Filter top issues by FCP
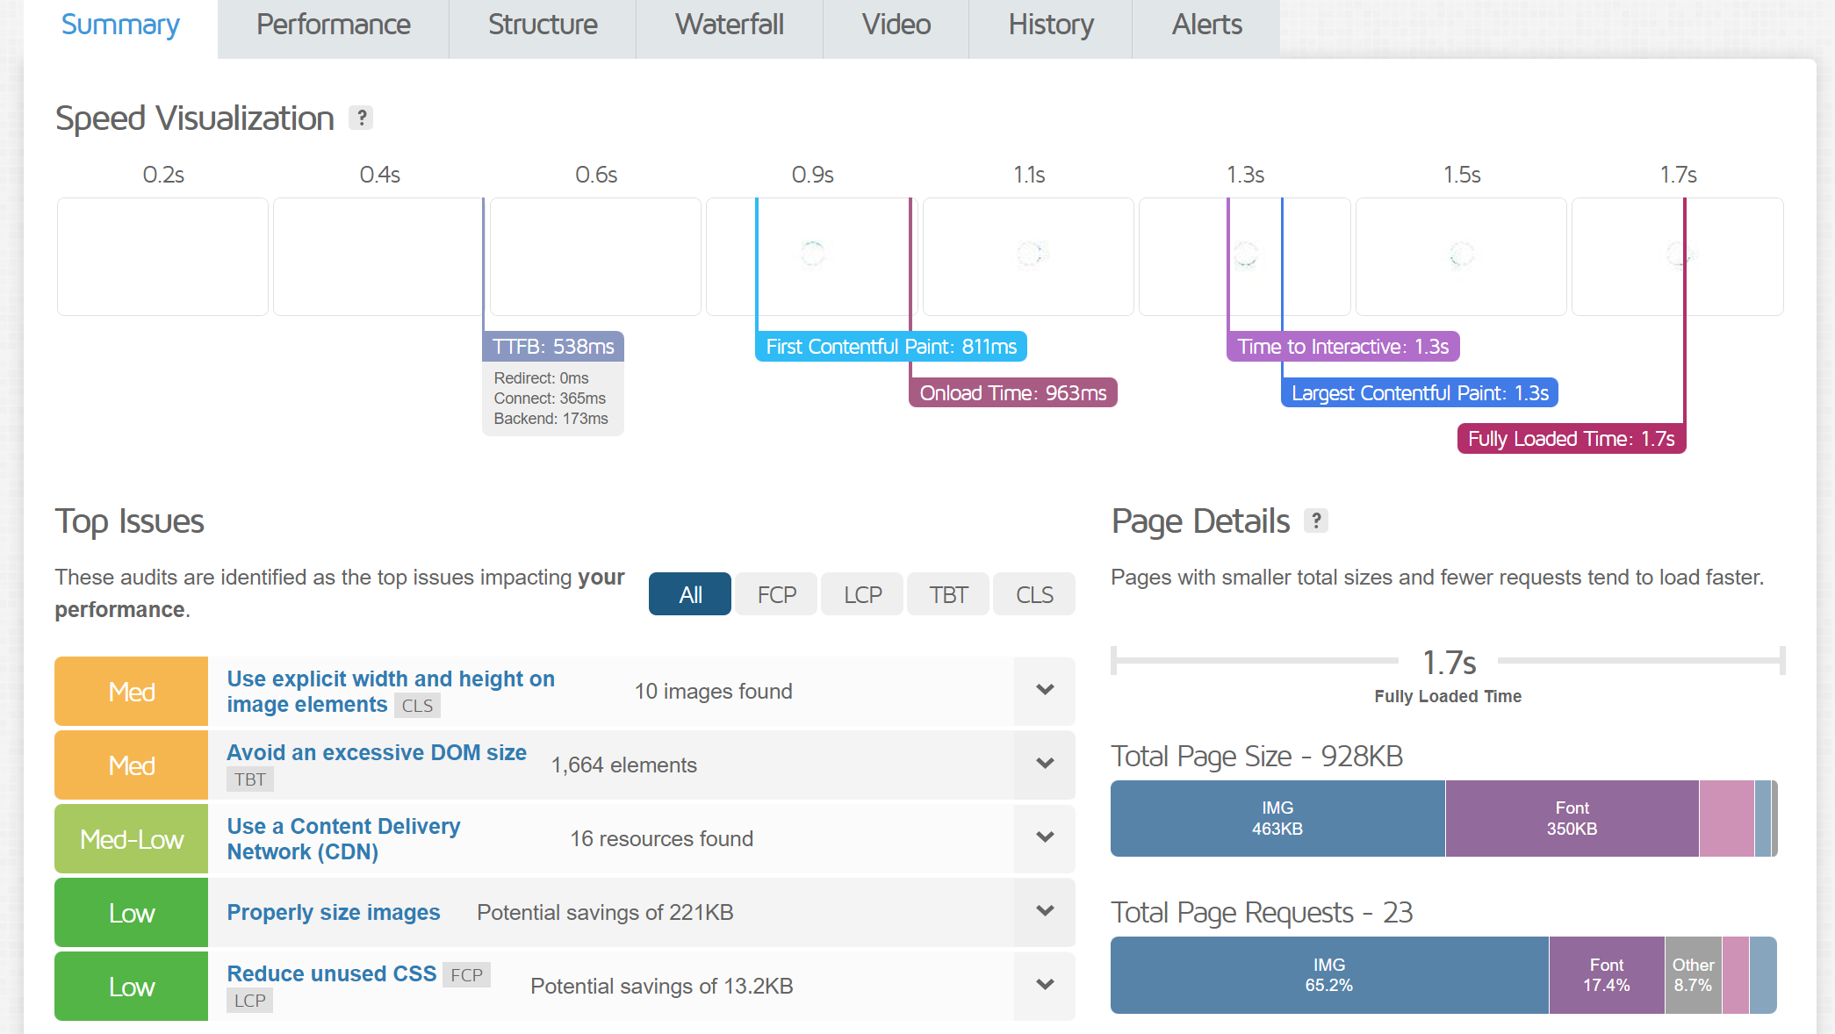 pyautogui.click(x=776, y=594)
